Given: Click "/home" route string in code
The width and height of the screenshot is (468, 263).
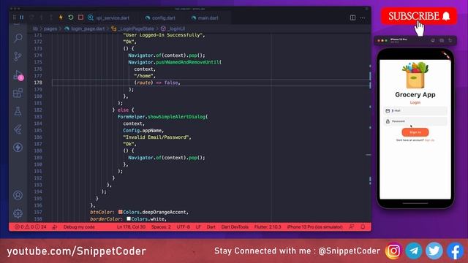Looking at the screenshot, I should [143, 76].
